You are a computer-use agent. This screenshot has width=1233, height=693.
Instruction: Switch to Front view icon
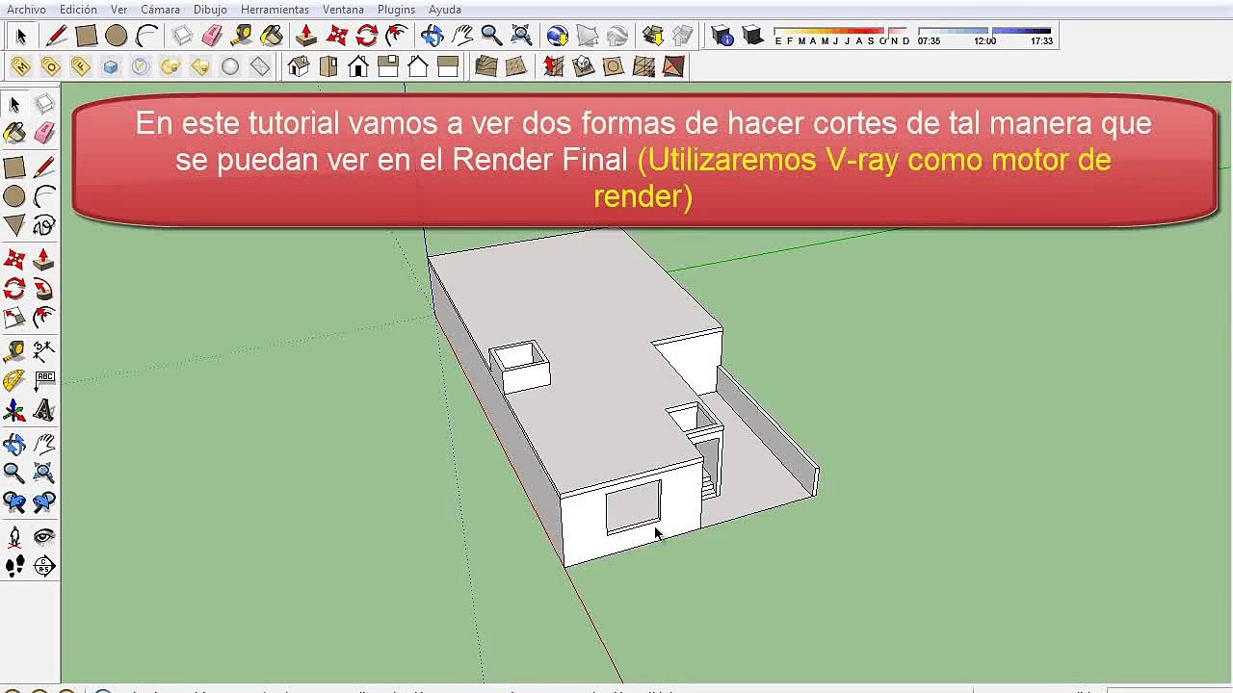click(358, 66)
